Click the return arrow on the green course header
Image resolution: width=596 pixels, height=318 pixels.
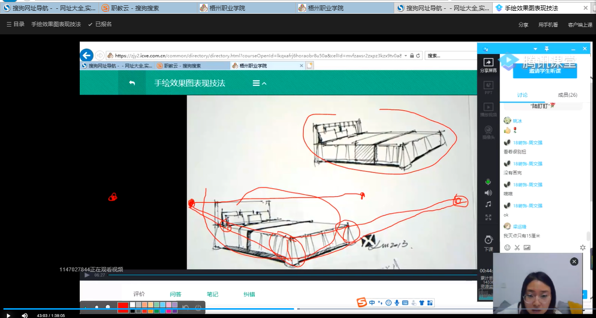132,83
